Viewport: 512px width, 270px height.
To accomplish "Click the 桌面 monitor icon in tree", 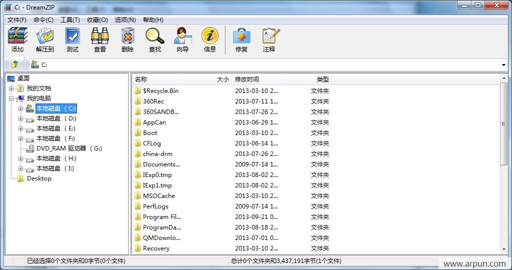I will pos(11,78).
